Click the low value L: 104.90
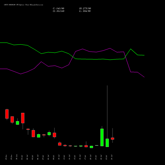The width and height of the screenshot is (165, 165). pyautogui.click(x=85, y=11)
